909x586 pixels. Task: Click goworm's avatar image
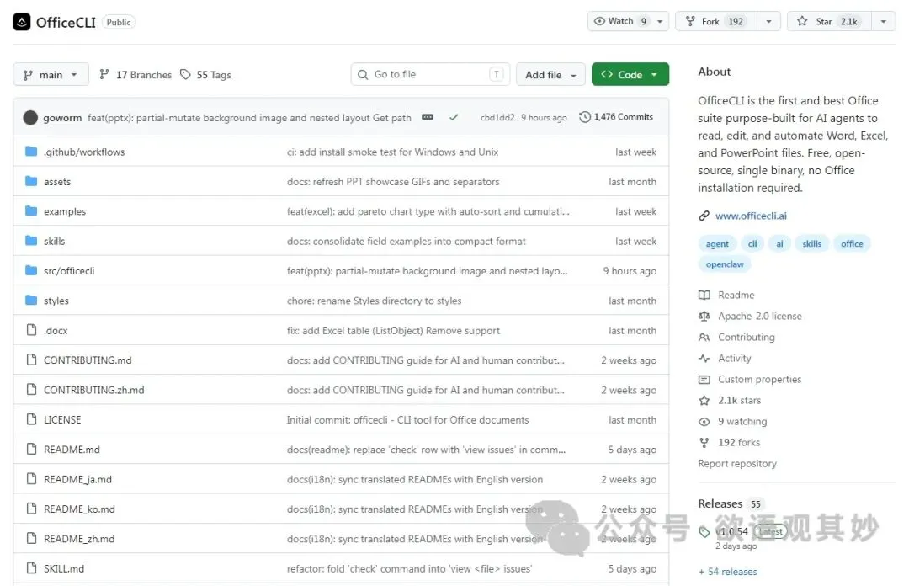30,118
